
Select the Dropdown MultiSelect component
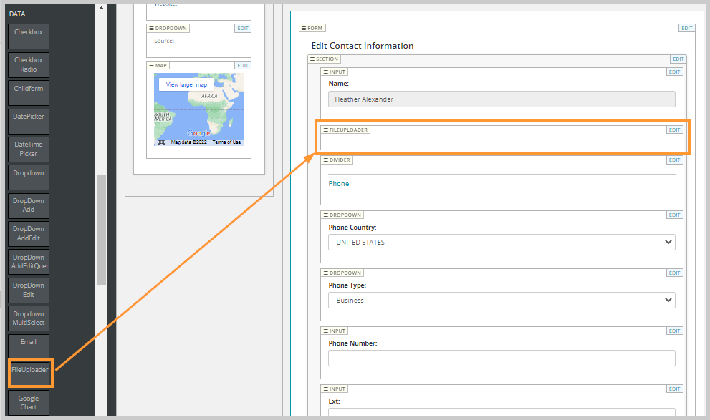(28, 317)
